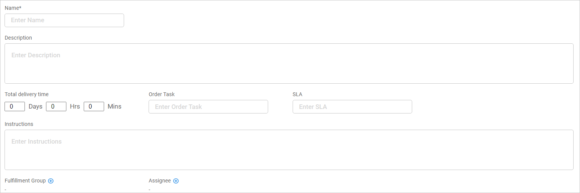Focus the Enter Name input field
This screenshot has width=580, height=193.
point(64,20)
